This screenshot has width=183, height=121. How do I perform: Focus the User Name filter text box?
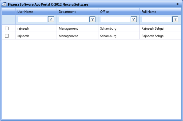pyautogui.click(x=32, y=19)
